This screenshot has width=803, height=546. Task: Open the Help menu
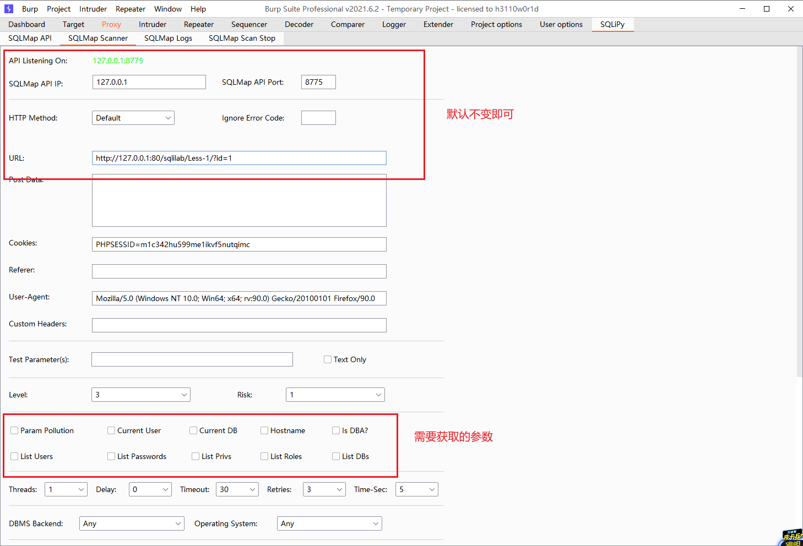pos(198,9)
